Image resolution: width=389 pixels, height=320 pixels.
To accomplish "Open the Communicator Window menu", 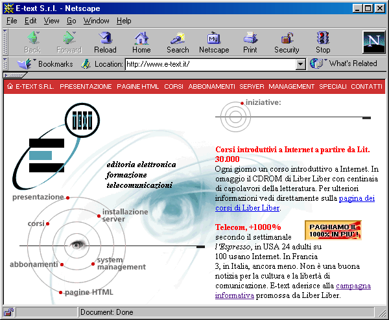I will click(x=96, y=21).
